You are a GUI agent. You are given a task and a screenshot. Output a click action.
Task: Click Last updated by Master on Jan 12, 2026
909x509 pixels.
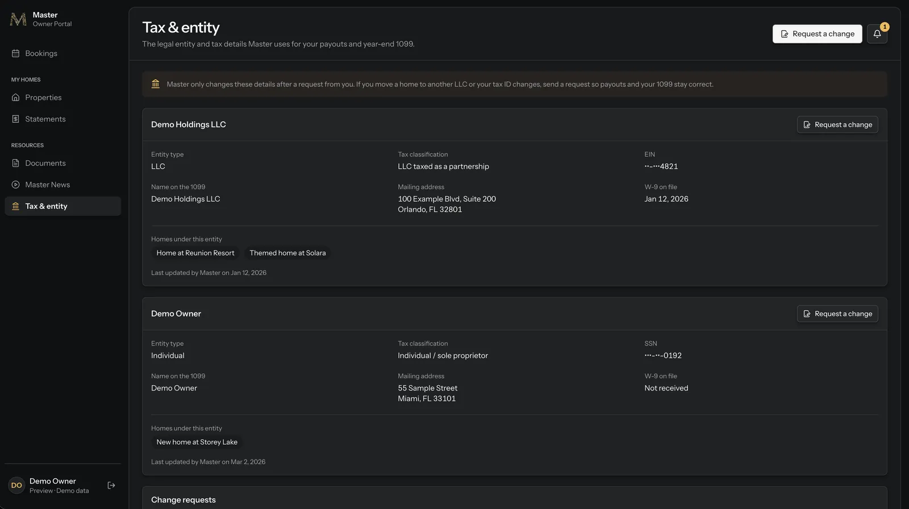[209, 273]
